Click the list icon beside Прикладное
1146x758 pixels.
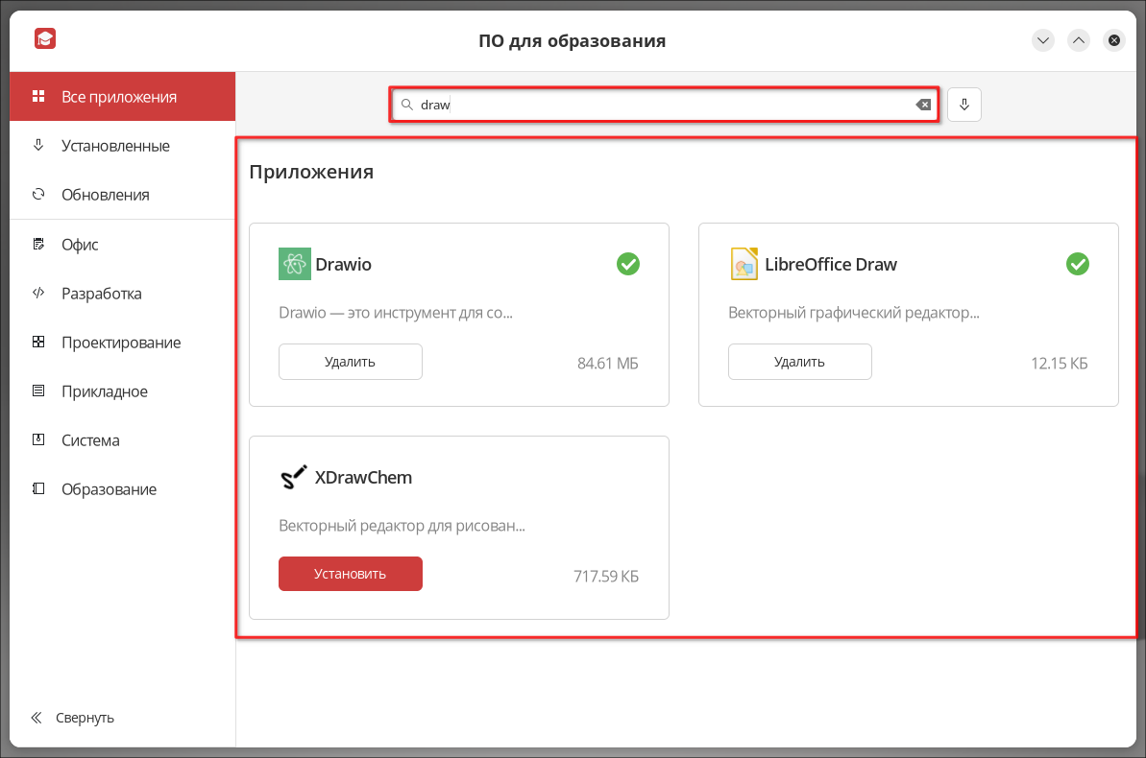(x=38, y=391)
